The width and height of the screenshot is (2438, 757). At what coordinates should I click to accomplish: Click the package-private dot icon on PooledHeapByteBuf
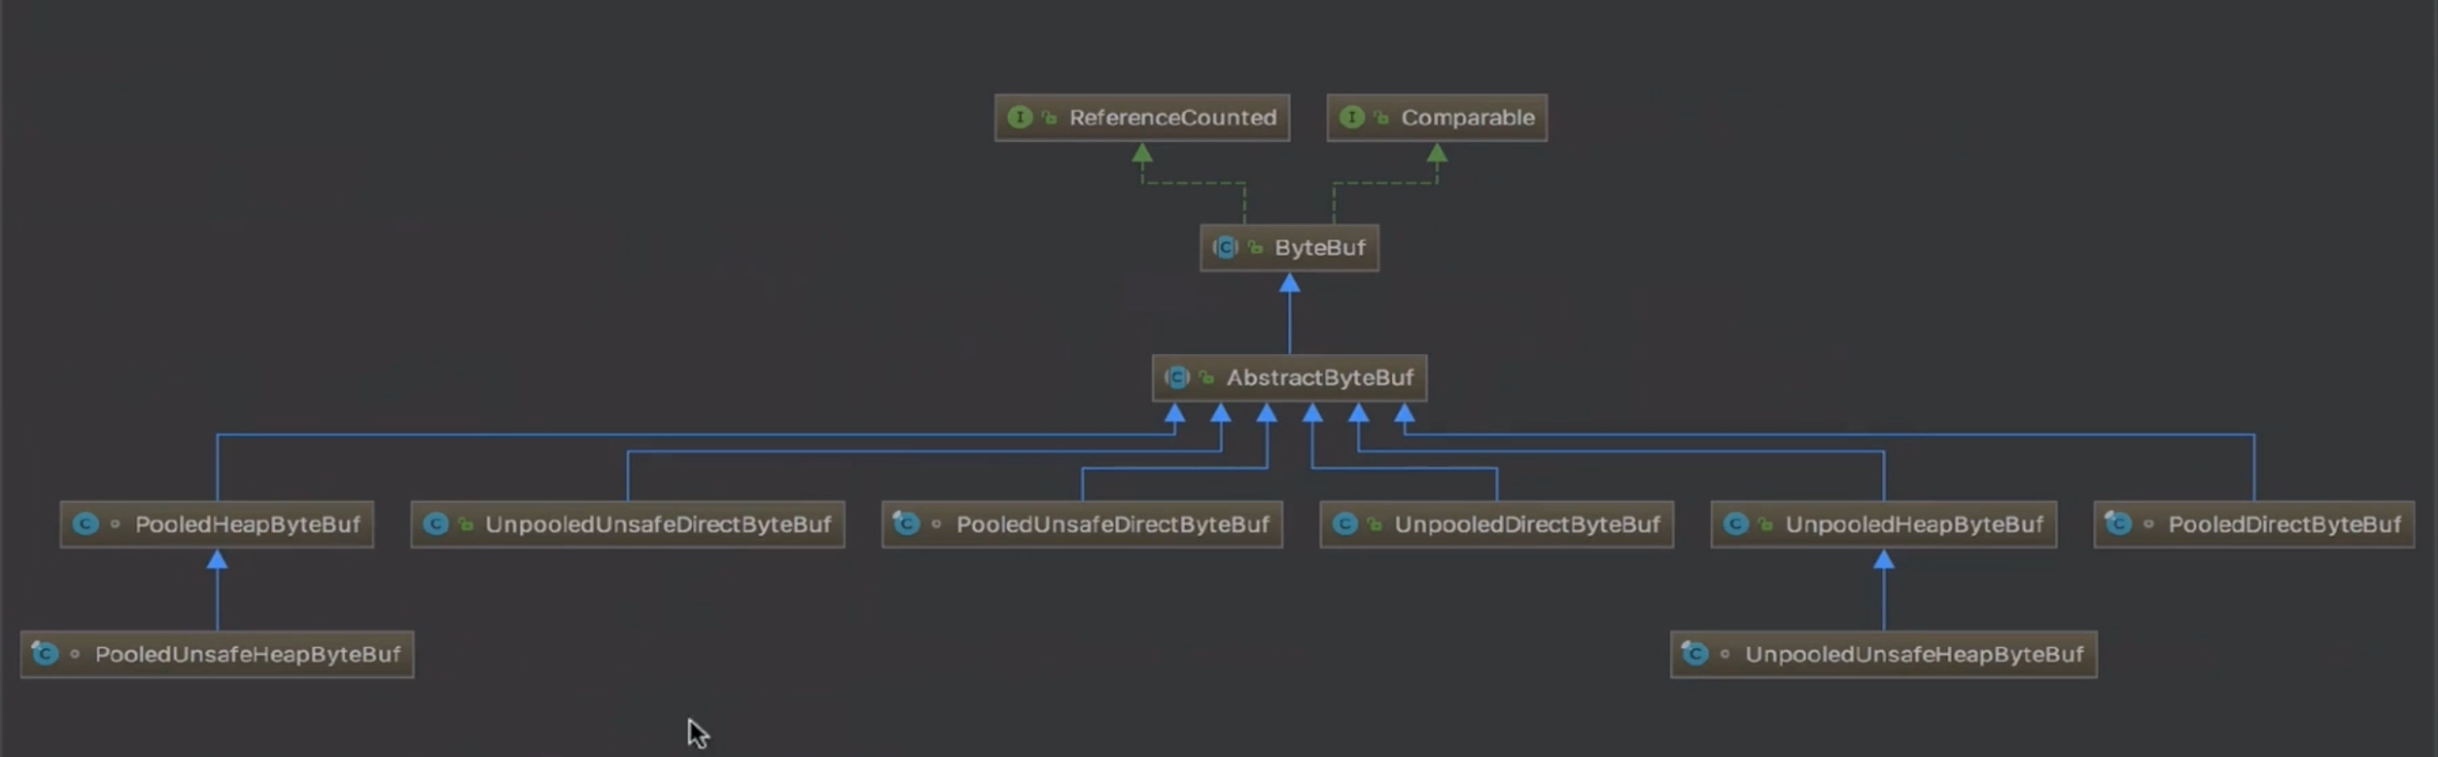point(114,524)
